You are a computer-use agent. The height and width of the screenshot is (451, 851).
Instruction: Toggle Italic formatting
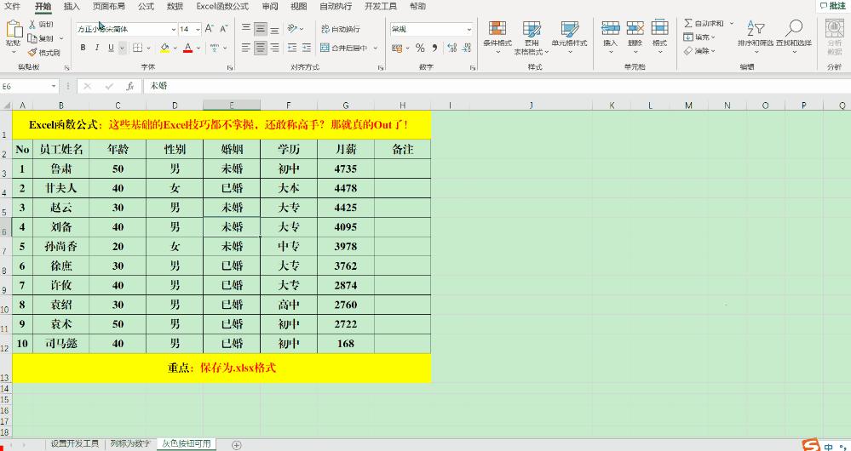(x=96, y=48)
